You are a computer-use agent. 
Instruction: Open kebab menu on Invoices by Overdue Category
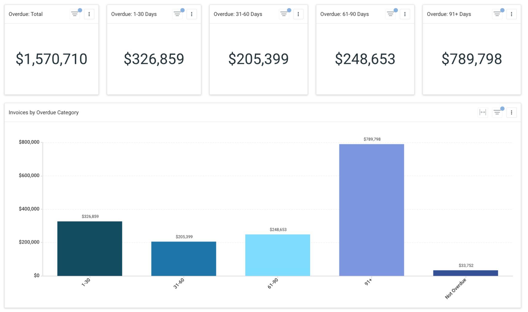coord(511,112)
